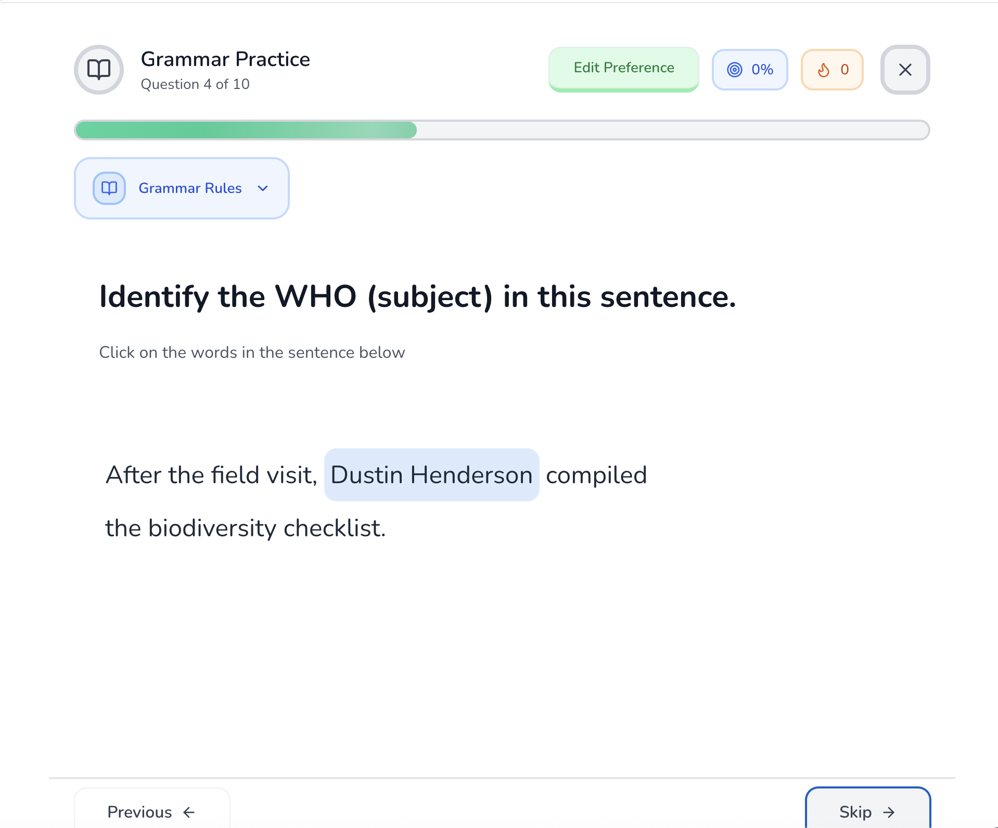The image size is (998, 828).
Task: Click the right arrow icon beside Skip
Action: (x=889, y=812)
